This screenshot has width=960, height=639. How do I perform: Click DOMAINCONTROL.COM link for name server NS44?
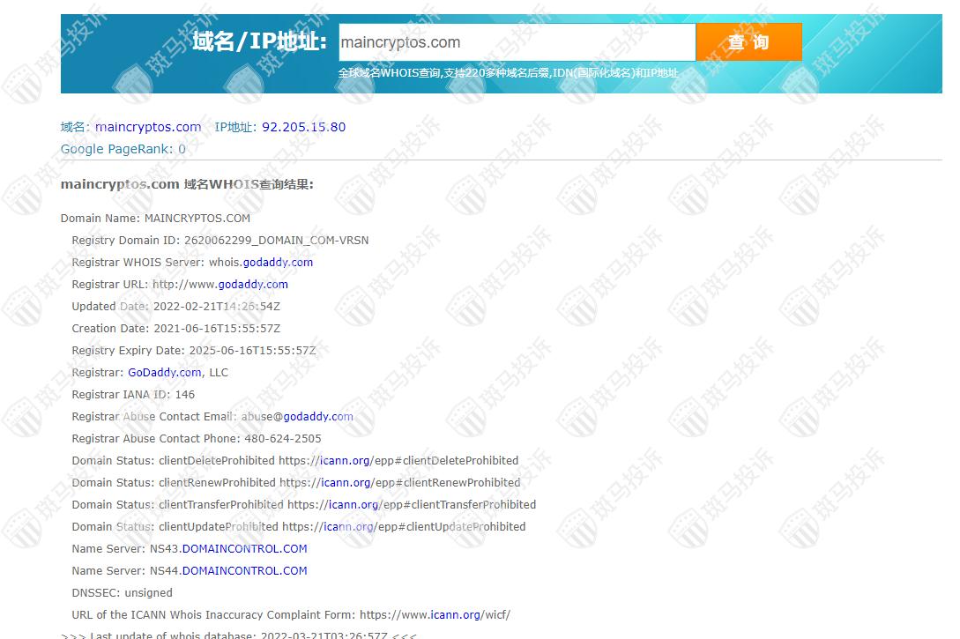tap(244, 570)
